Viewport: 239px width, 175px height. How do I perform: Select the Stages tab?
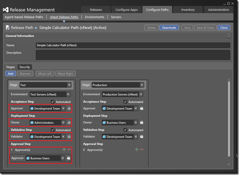pos(10,67)
